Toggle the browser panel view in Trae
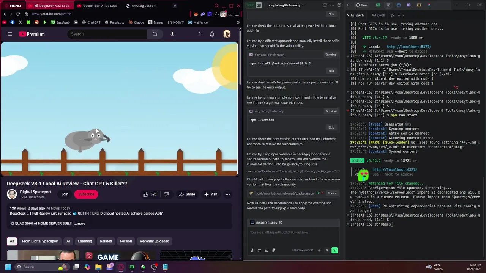Image resolution: width=486 pixels, height=273 pixels. click(398, 5)
